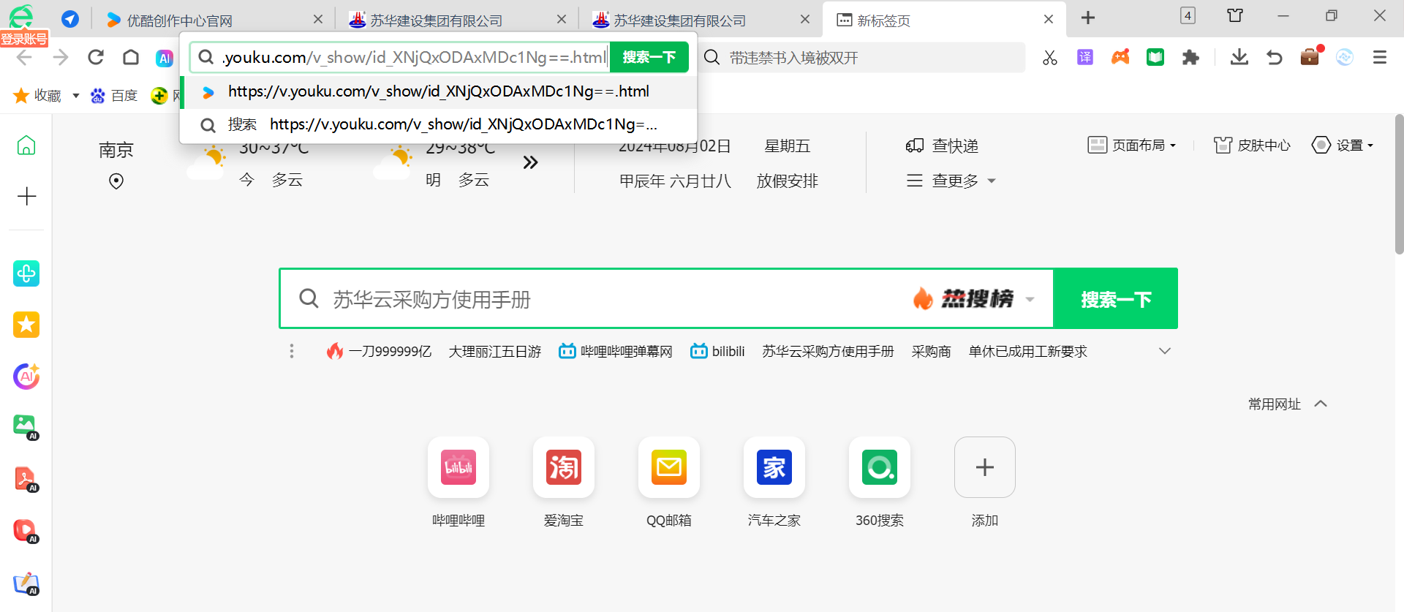The image size is (1404, 612).
Task: Expand the 查更多 menu
Action: click(951, 181)
